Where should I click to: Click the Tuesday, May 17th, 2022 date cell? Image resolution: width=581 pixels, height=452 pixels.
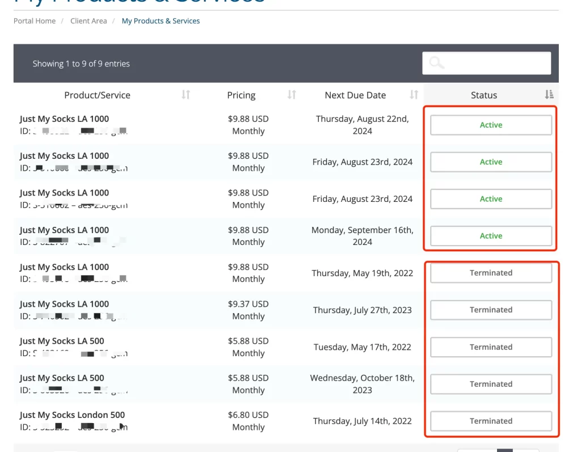click(x=363, y=347)
